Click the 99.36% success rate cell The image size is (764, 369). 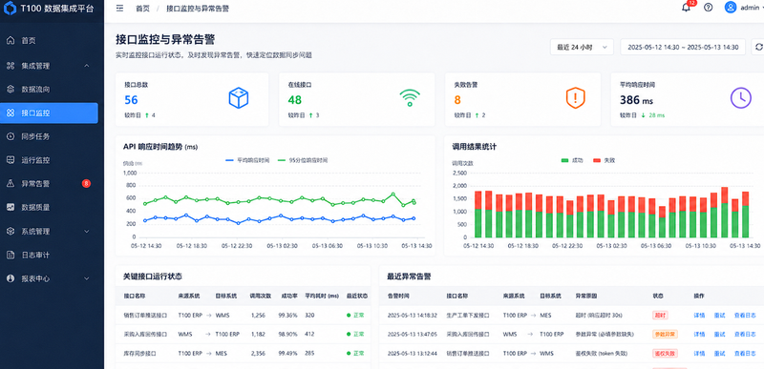(x=288, y=315)
